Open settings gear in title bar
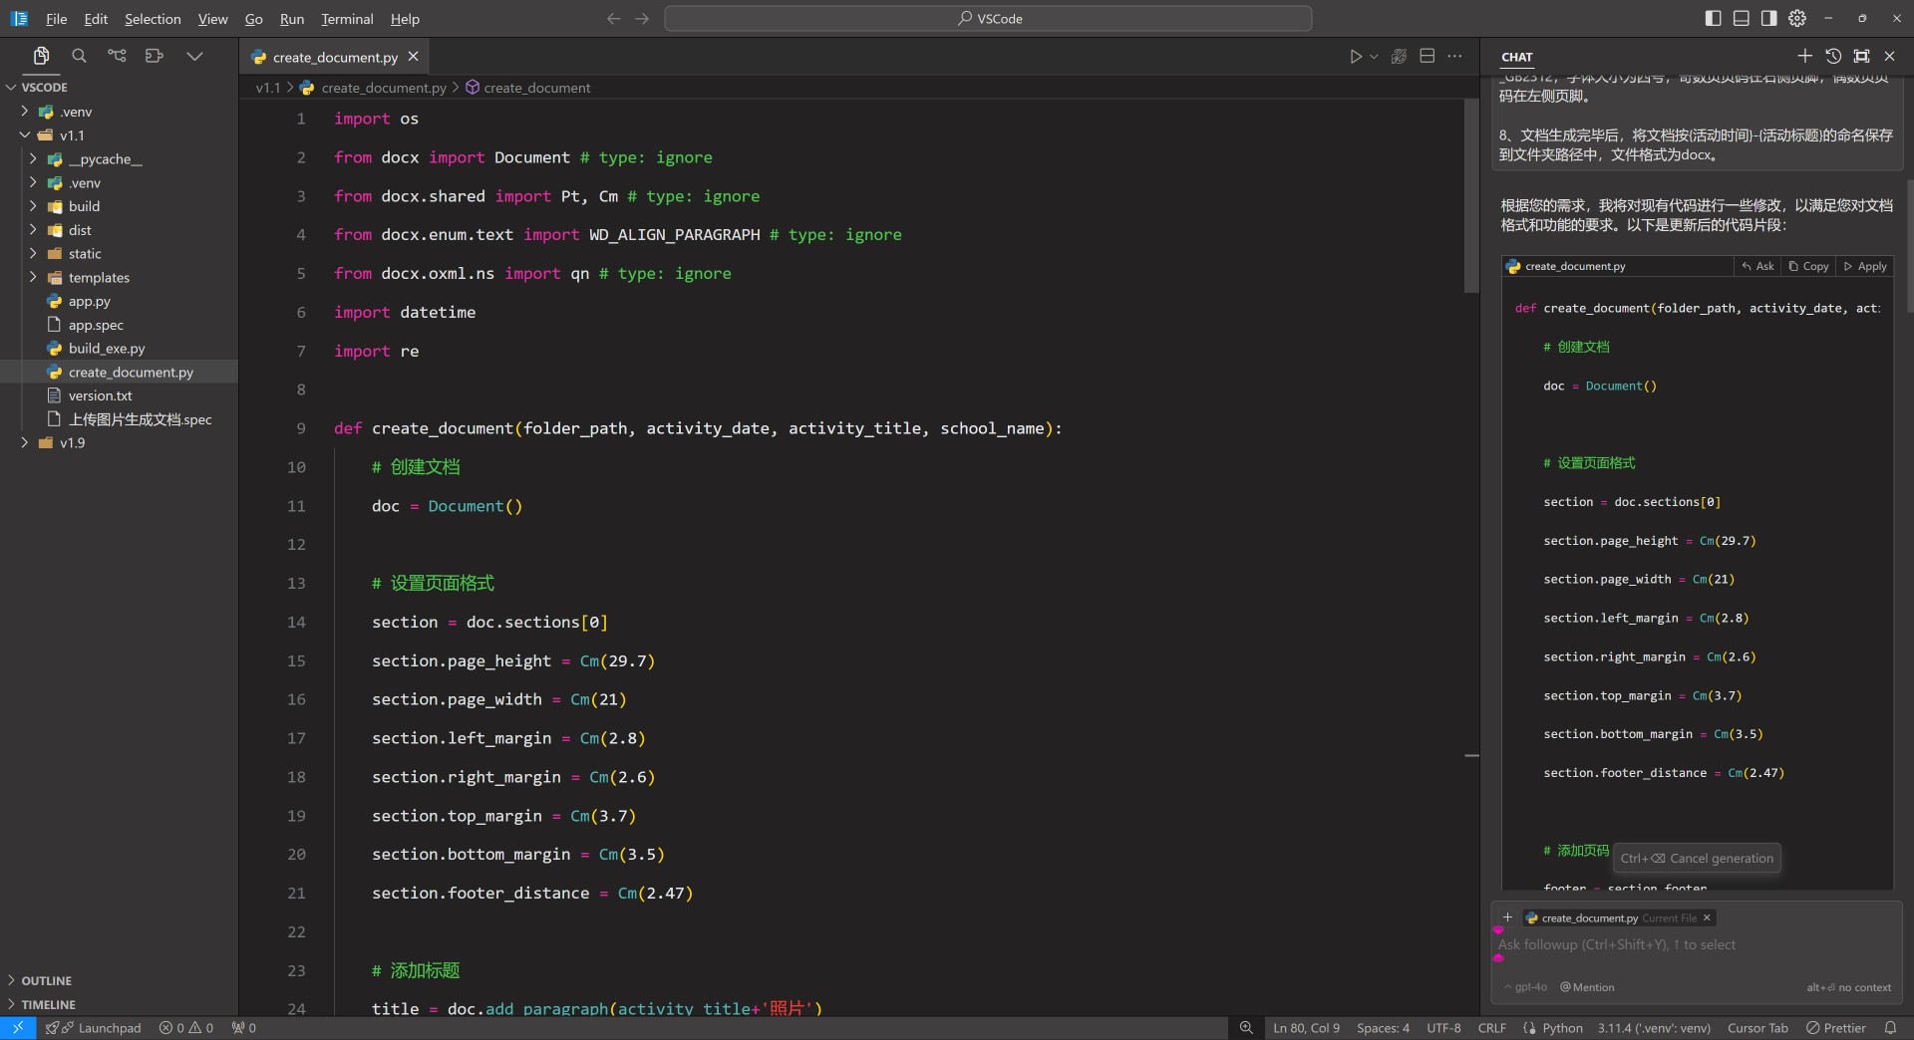The width and height of the screenshot is (1914, 1040). pyautogui.click(x=1797, y=18)
